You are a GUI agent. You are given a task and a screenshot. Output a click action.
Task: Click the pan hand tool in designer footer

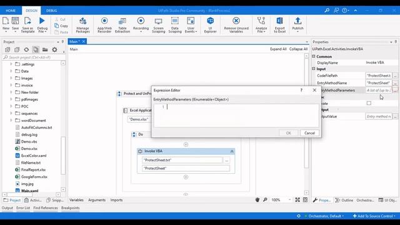click(x=257, y=200)
